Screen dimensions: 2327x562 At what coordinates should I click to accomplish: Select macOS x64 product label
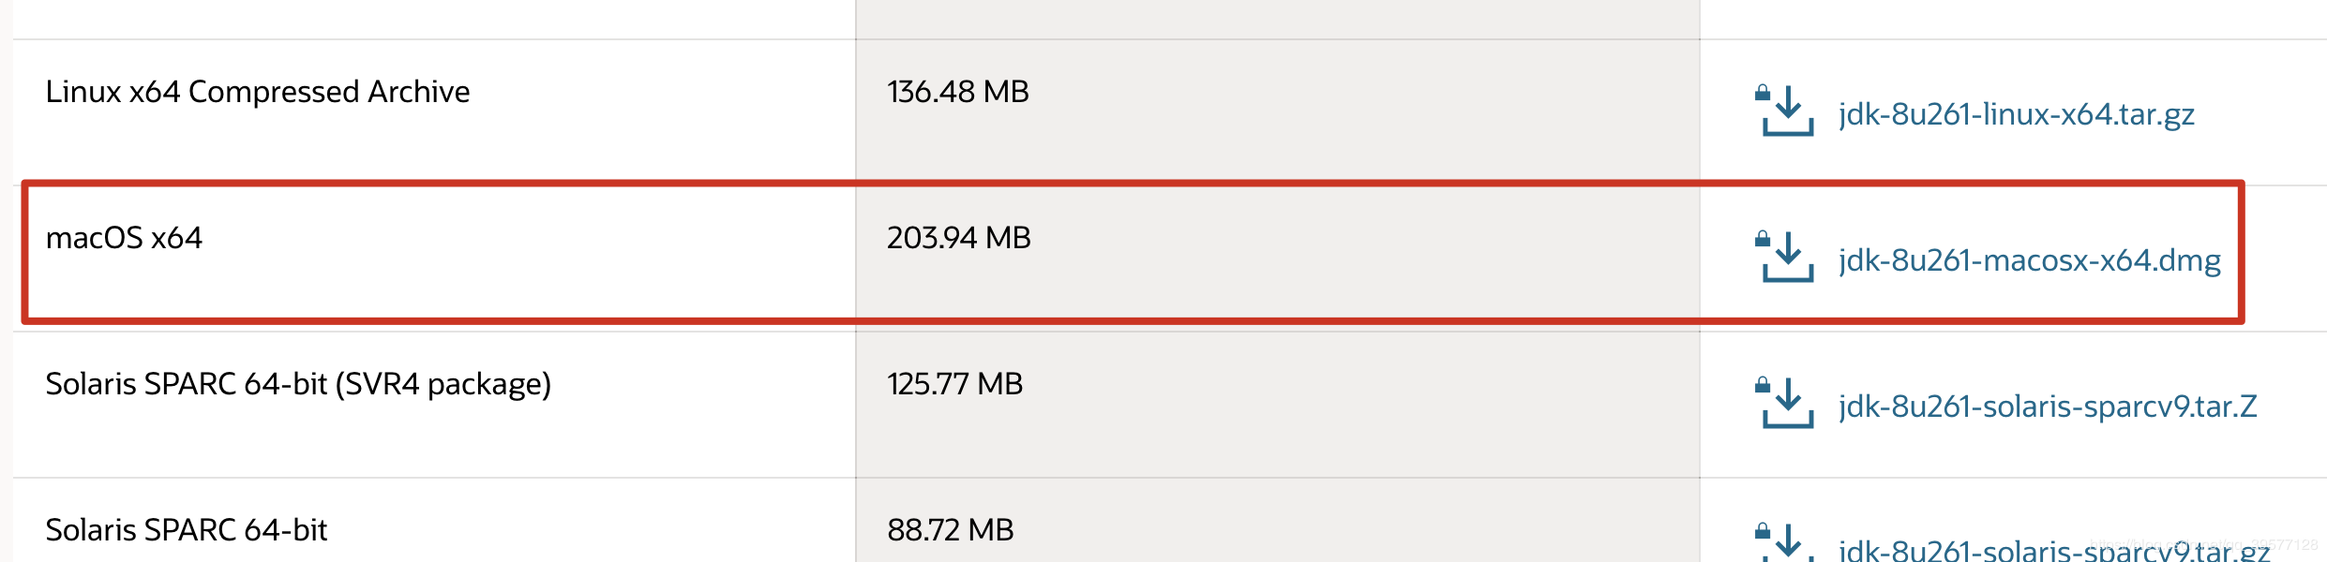[x=124, y=238]
